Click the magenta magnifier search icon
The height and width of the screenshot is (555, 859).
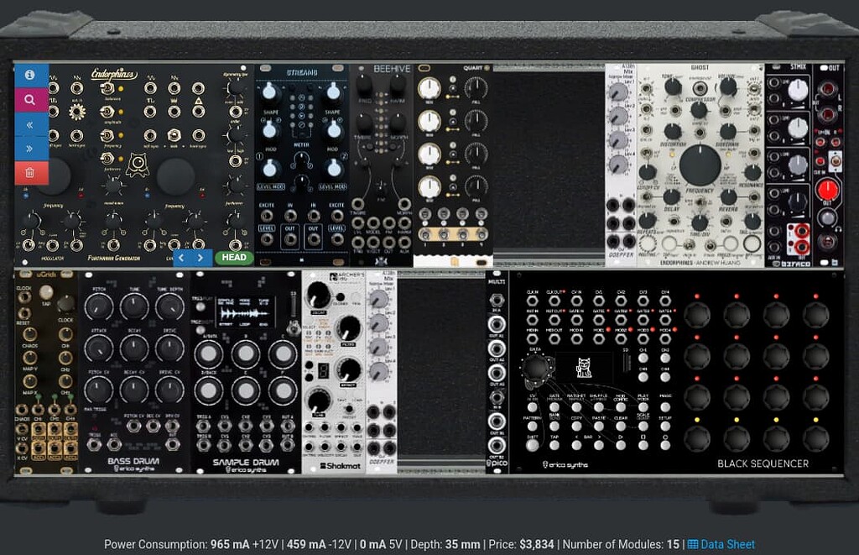click(x=30, y=100)
